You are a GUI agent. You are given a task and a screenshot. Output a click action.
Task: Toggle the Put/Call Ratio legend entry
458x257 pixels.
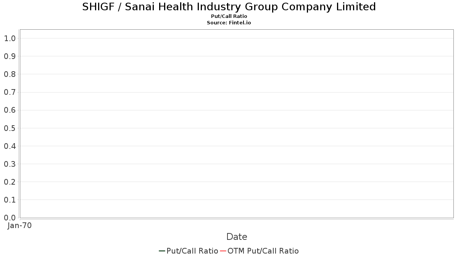click(x=192, y=251)
